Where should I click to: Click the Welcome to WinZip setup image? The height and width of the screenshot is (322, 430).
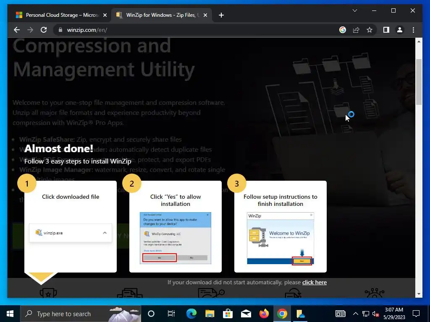(x=280, y=239)
